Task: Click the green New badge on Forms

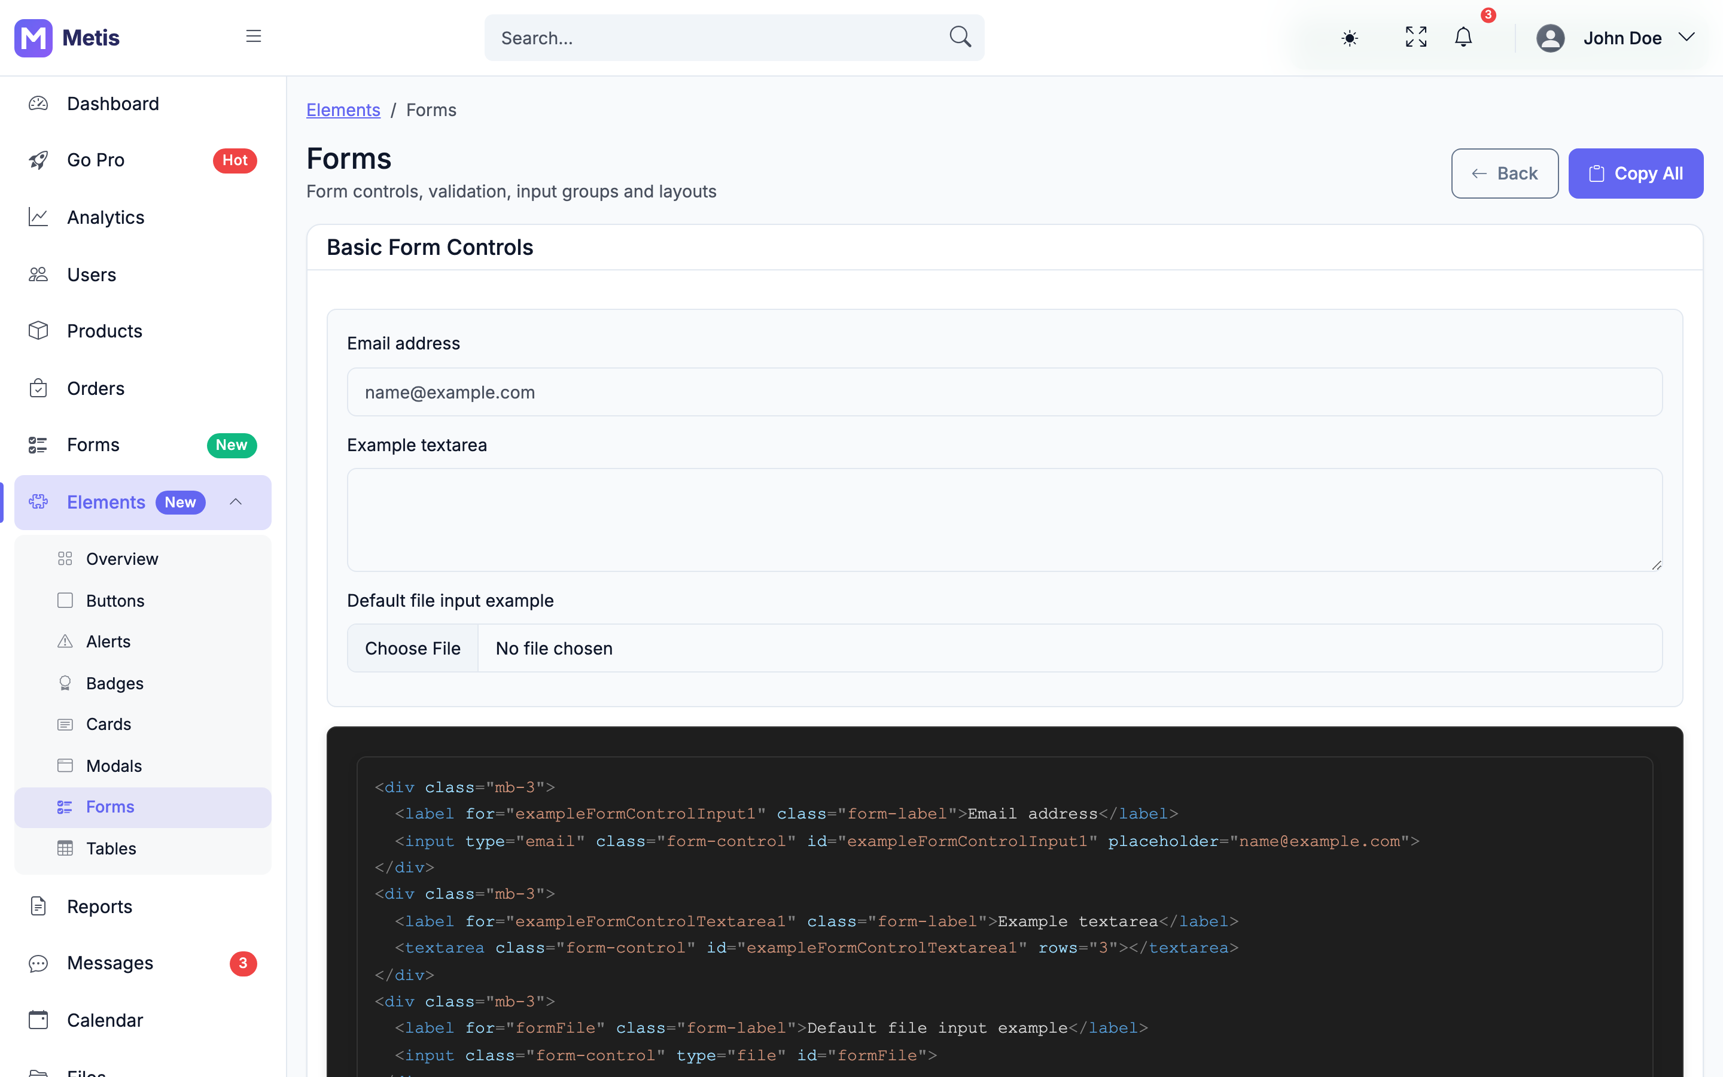Action: point(232,445)
